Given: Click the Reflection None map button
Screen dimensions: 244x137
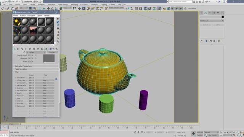Looking at the screenshot, I should [x=45, y=101].
